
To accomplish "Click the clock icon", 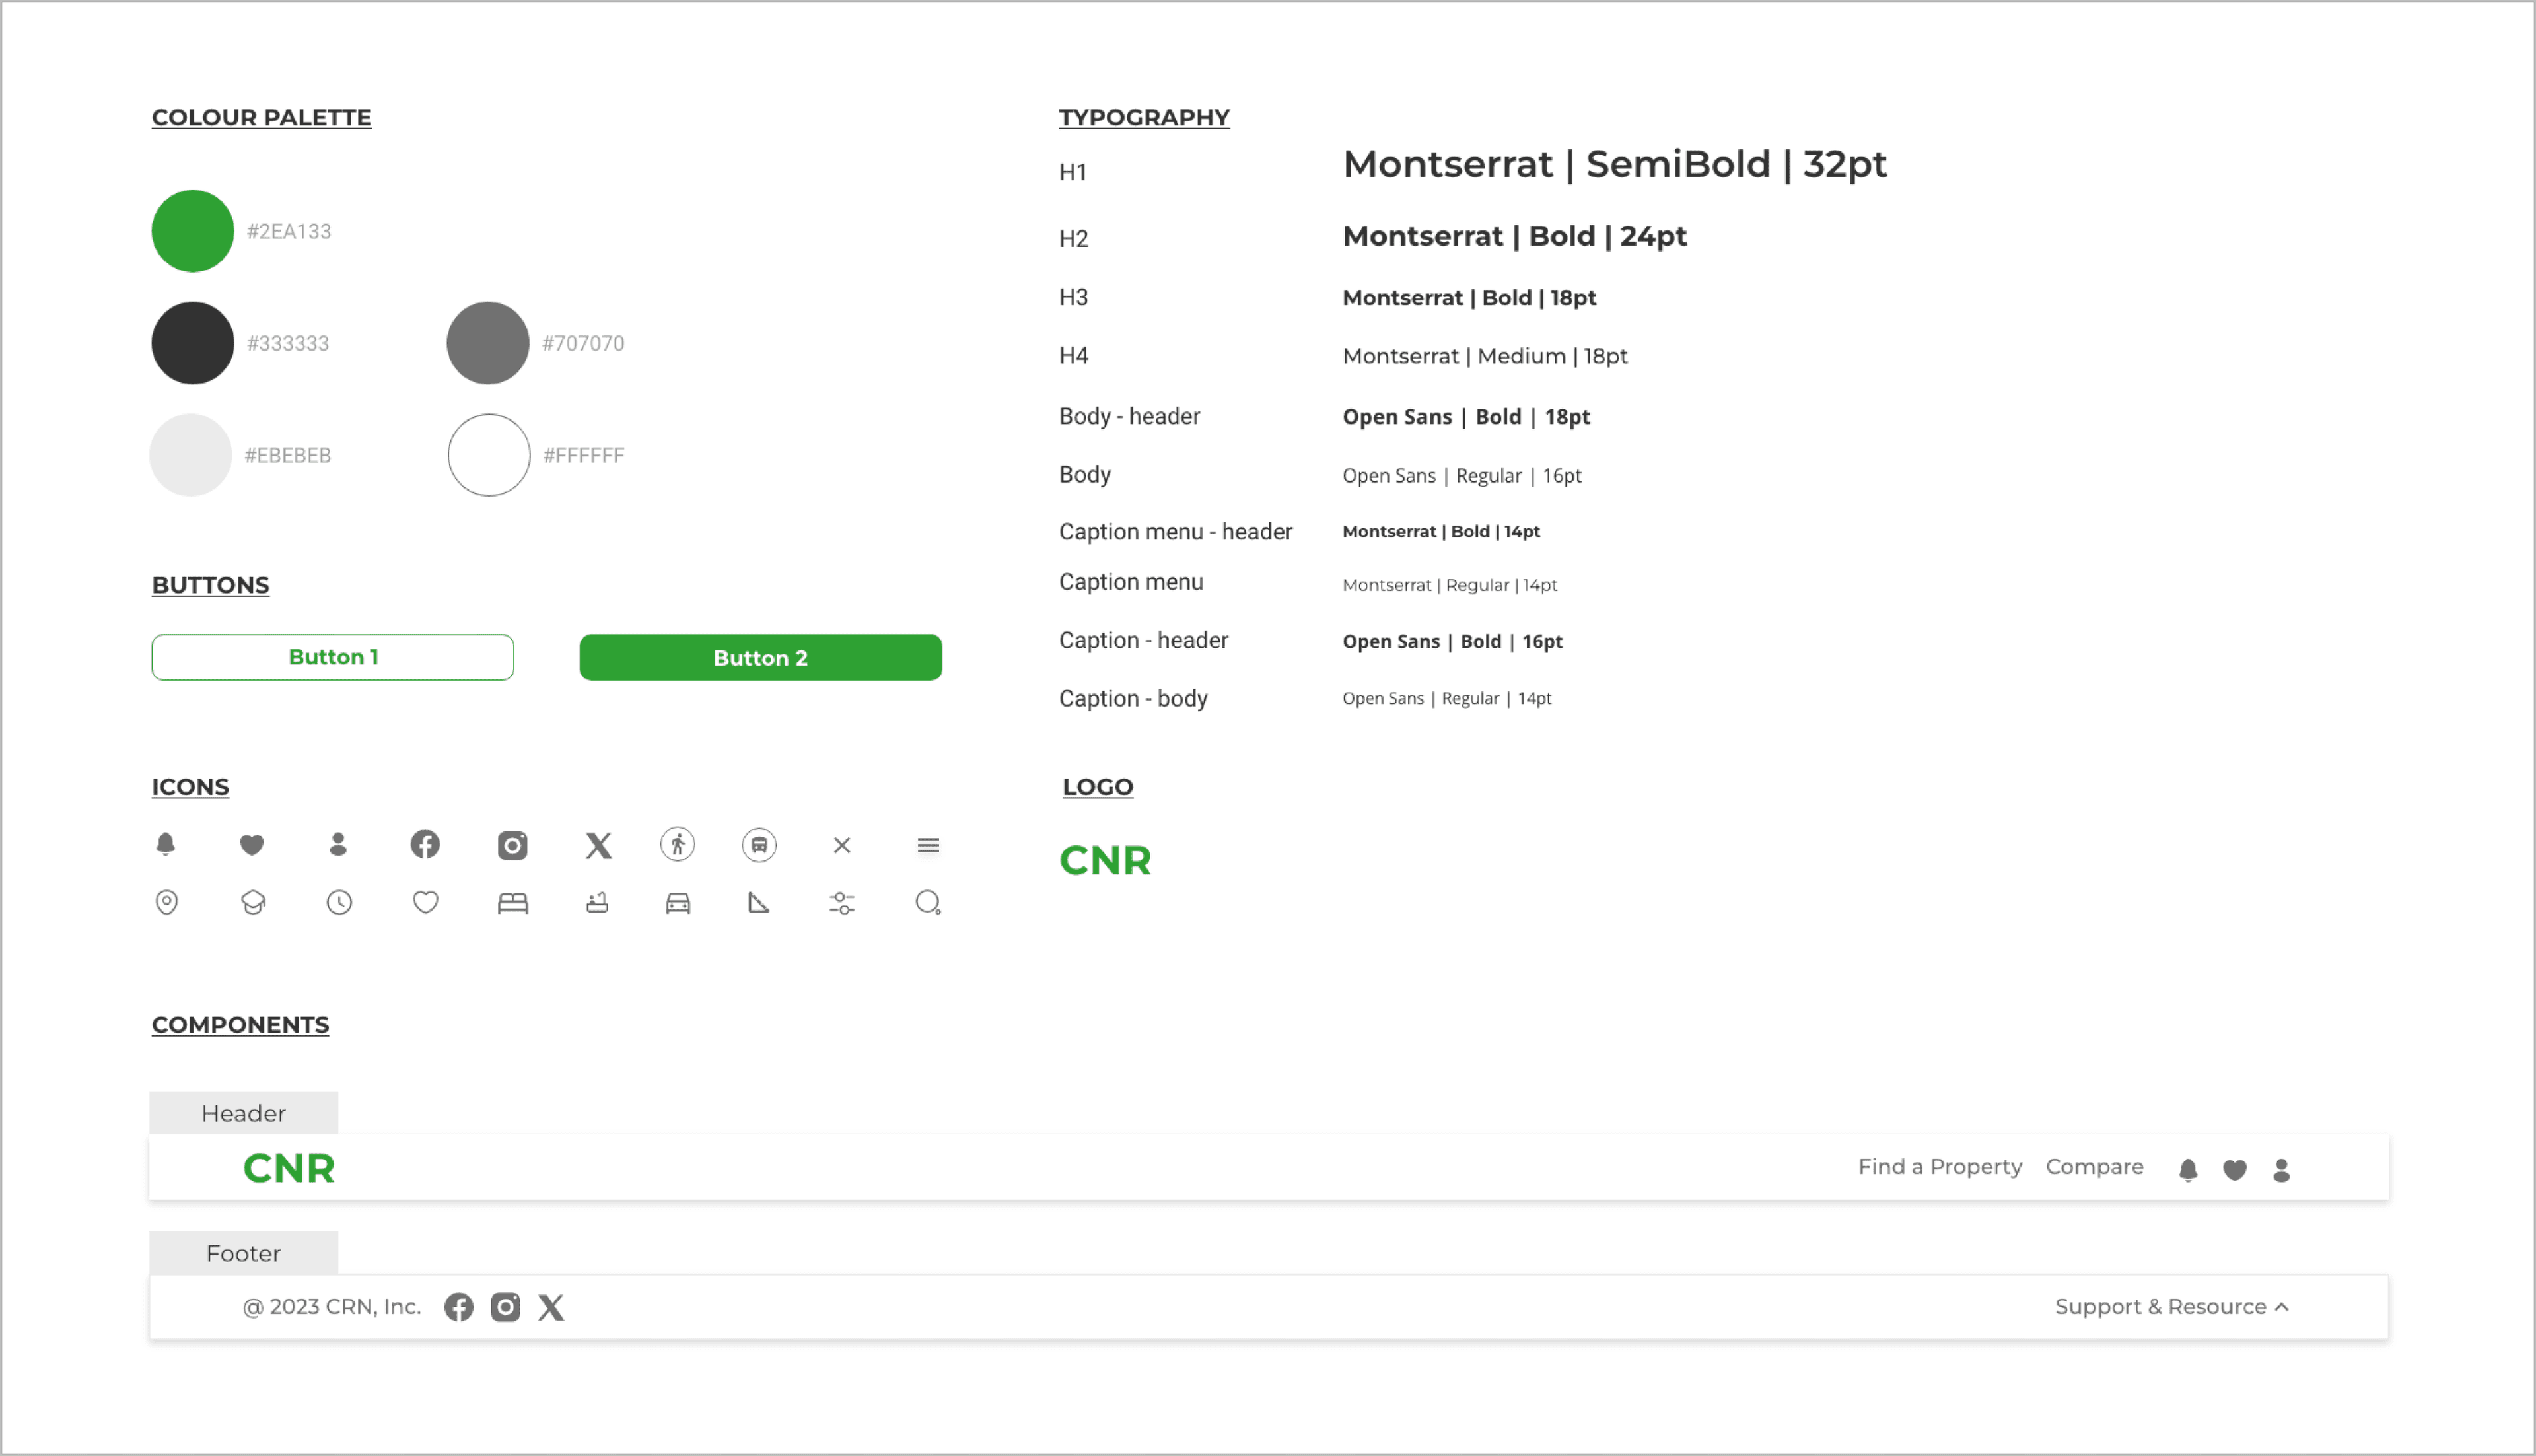I will 340,903.
